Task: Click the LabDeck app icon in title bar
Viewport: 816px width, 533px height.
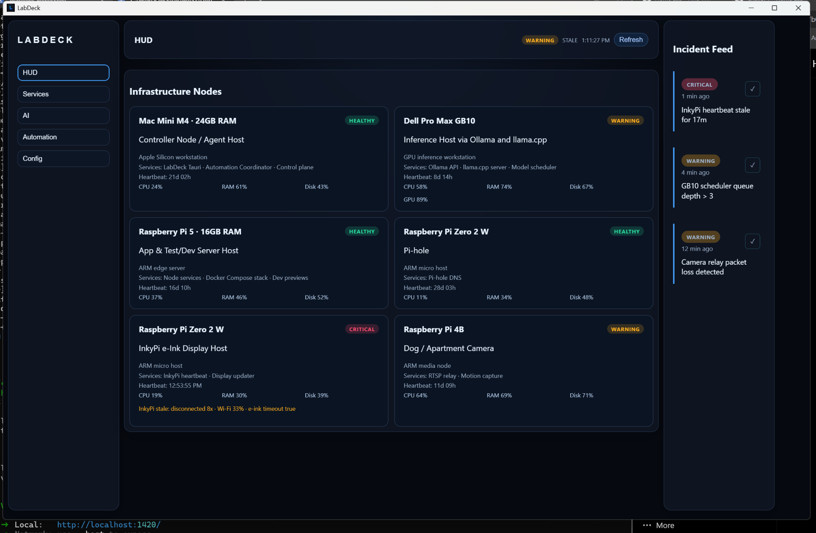Action: 11,8
